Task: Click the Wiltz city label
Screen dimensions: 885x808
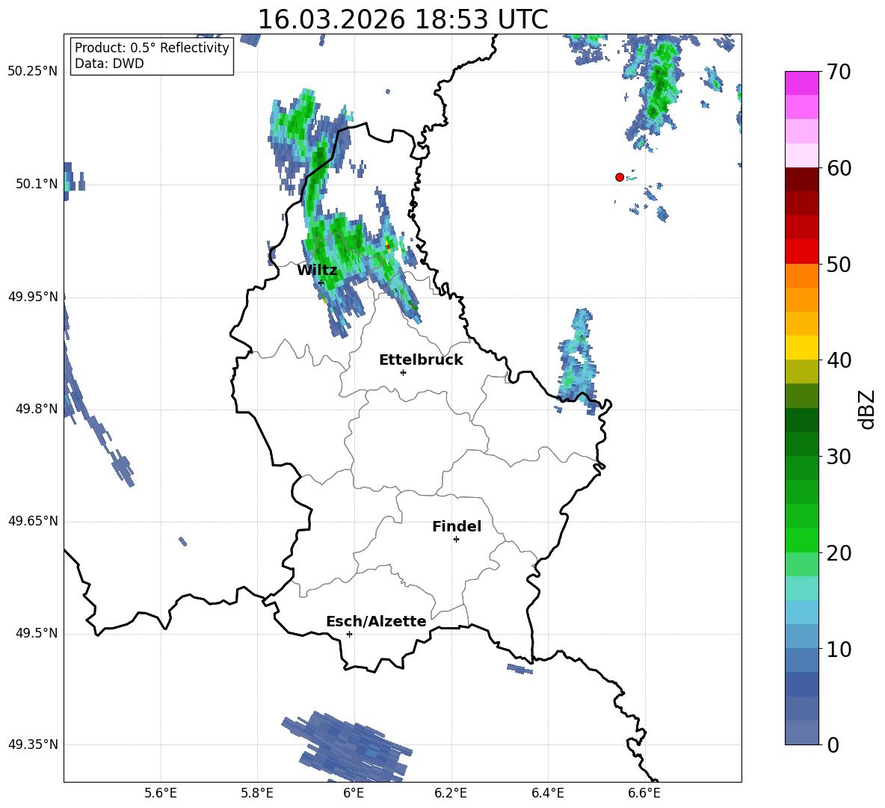Action: click(x=317, y=271)
